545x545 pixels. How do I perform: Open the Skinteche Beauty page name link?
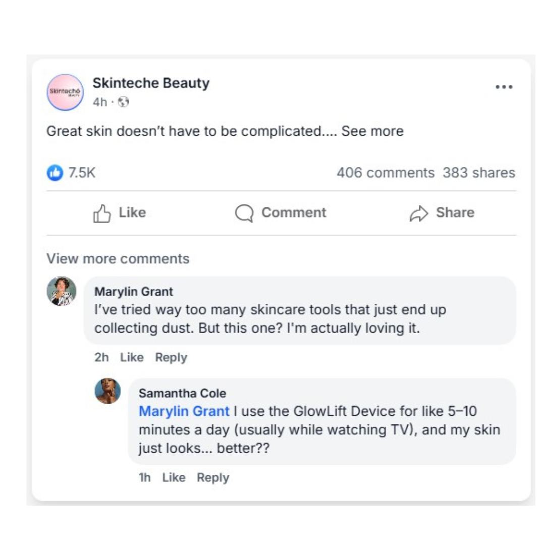151,83
